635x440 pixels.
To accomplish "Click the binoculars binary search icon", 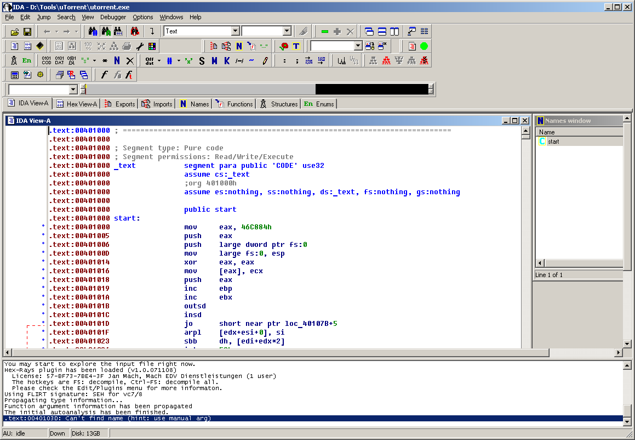I will pos(118,31).
